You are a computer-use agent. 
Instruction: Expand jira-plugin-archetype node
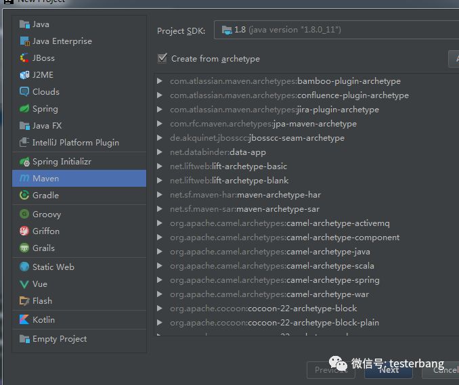[x=160, y=110]
